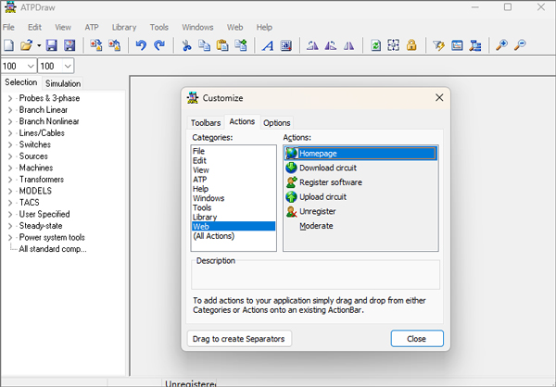Screen dimensions: 556x387
Task: Click the Undo arrow icon
Action: click(x=141, y=45)
